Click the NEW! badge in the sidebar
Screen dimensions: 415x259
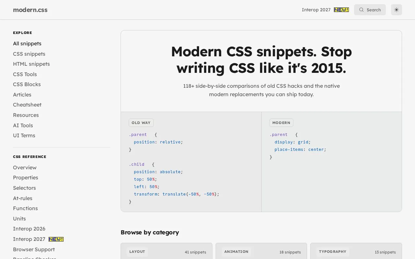(x=56, y=239)
